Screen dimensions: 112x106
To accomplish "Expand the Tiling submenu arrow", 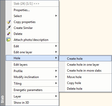I will (x=56, y=83).
